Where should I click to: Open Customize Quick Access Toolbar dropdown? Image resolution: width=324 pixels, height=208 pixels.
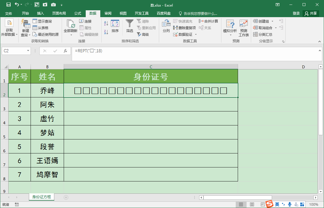[x=62, y=5]
